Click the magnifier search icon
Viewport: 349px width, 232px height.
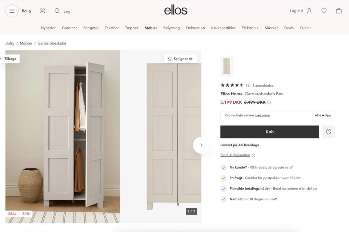57,11
